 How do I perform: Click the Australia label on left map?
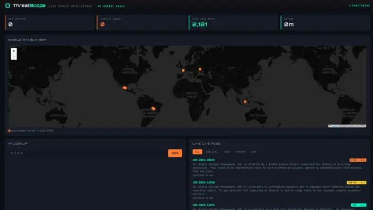click(x=58, y=116)
